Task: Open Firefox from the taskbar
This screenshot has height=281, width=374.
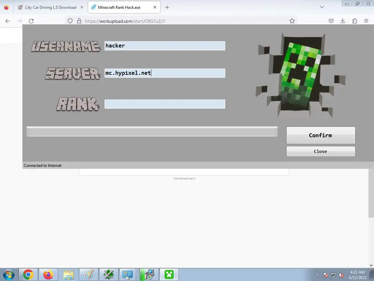Action: pyautogui.click(x=48, y=274)
